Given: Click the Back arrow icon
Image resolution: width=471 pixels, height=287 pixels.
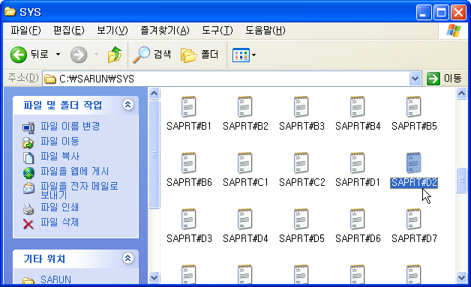Looking at the screenshot, I should click(x=18, y=55).
